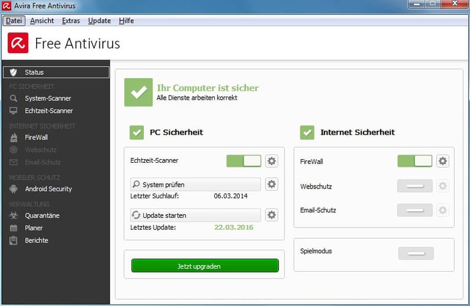Click the System-Scanner magnifier icon
Screen dimensions: 470x306
click(13, 99)
